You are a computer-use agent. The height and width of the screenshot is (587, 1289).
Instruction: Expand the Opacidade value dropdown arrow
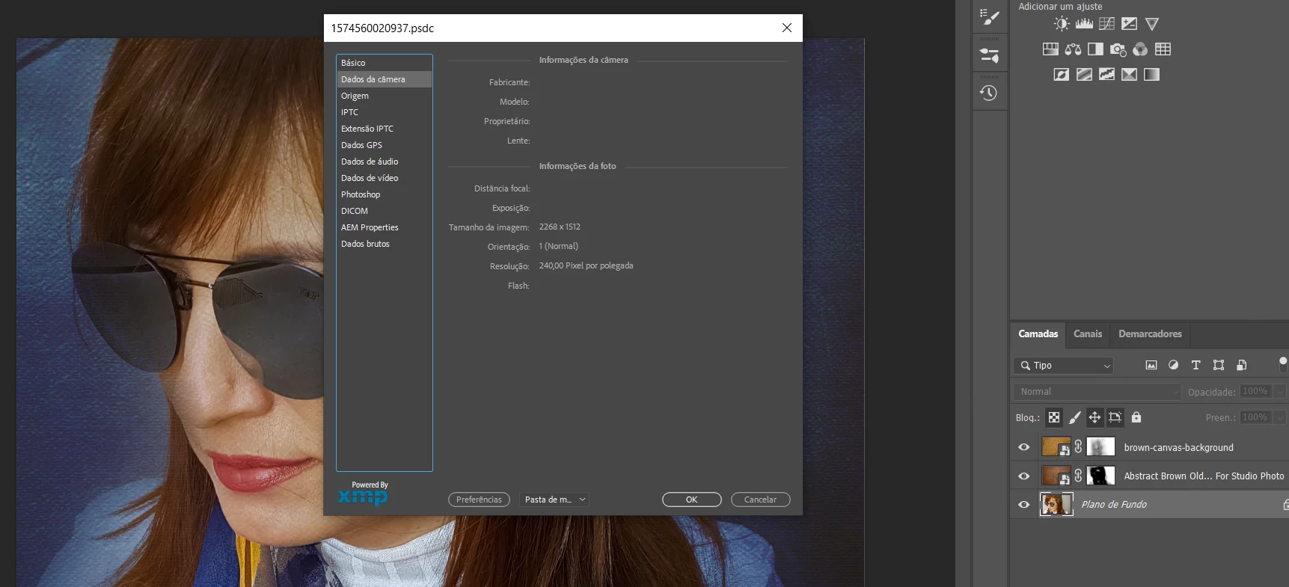click(1280, 391)
